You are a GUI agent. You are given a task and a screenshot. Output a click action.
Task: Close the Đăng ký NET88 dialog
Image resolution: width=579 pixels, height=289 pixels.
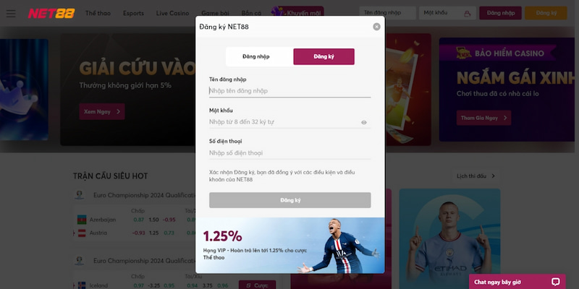coord(376,27)
